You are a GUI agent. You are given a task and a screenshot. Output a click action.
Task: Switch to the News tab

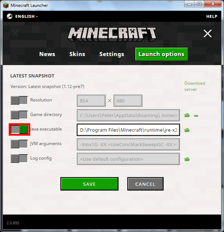click(x=47, y=54)
